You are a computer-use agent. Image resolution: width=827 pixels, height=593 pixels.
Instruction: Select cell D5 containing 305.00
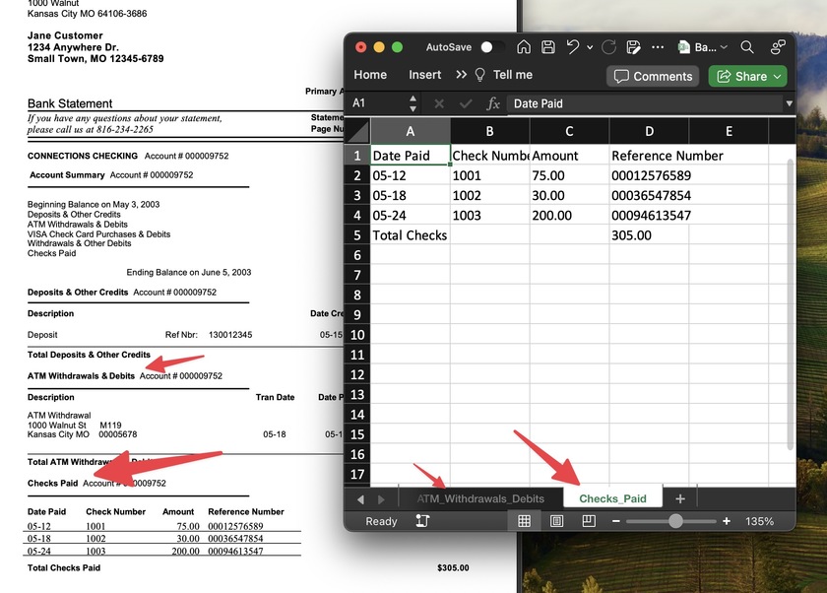[x=648, y=235]
